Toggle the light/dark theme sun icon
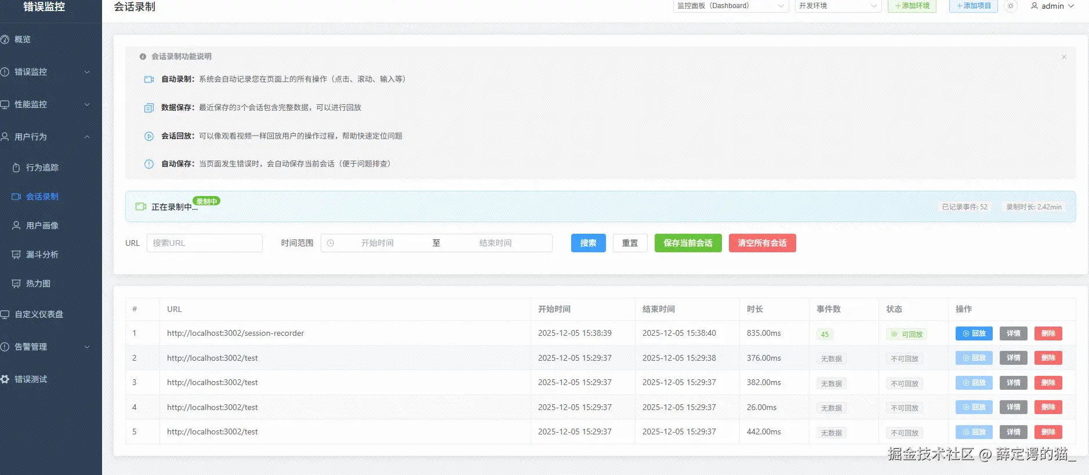Screen dimensions: 1089x475 [1011, 6]
